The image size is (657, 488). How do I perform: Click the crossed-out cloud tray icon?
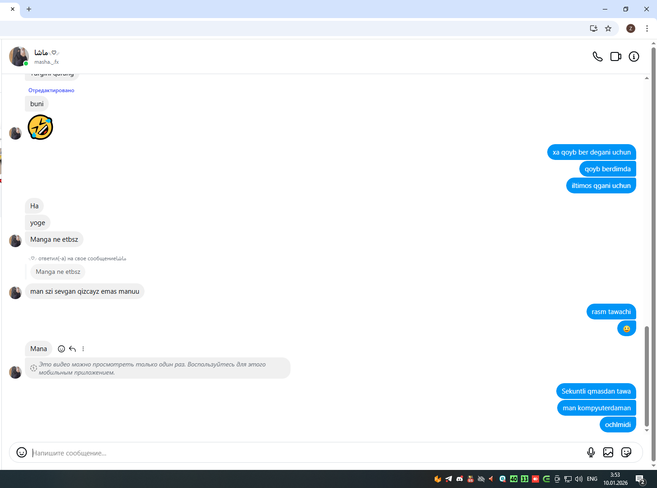pos(481,479)
